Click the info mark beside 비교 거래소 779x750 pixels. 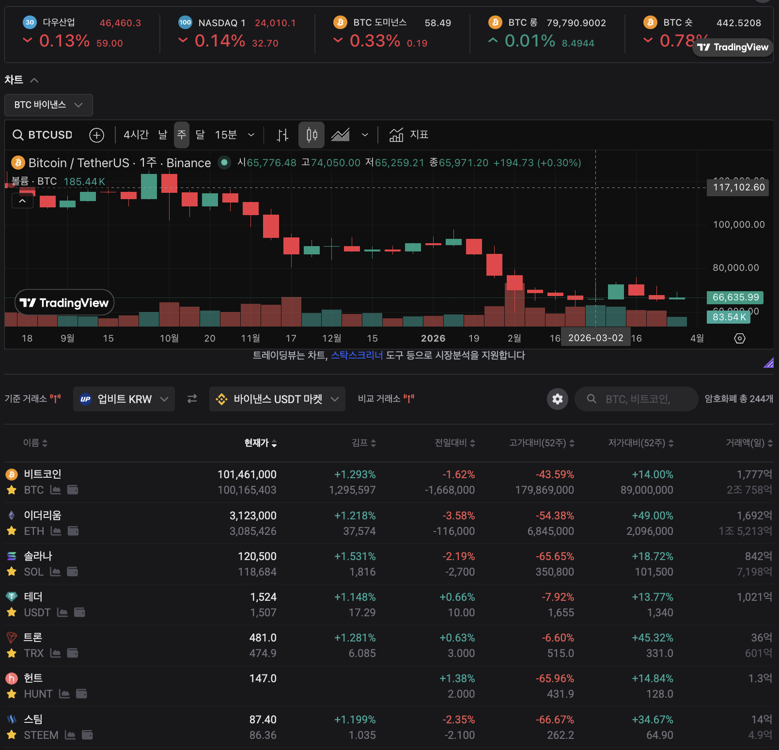[409, 399]
